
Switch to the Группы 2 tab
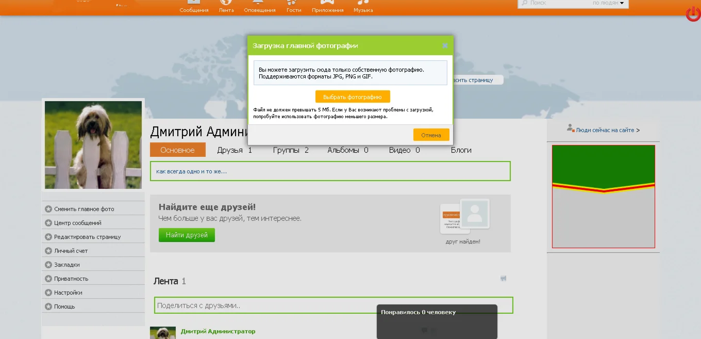click(291, 150)
